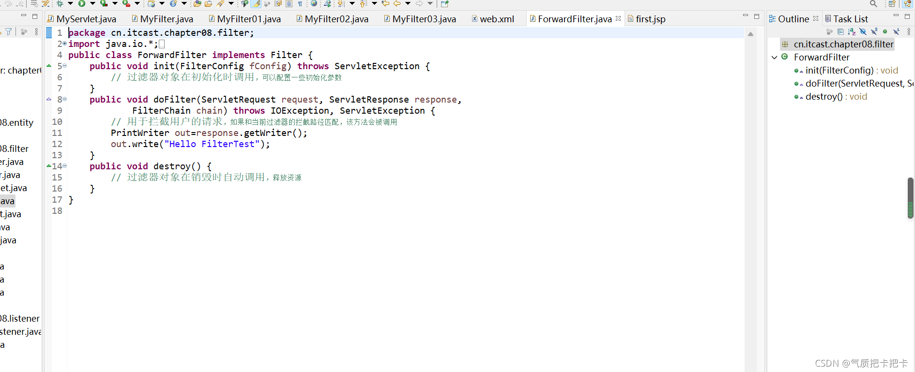Collapse the doFilter method fold on line 8
Image resolution: width=915 pixels, height=372 pixels.
point(64,99)
